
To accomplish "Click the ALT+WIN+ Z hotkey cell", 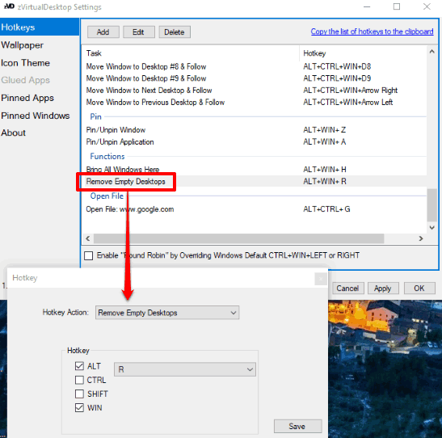I will 325,130.
